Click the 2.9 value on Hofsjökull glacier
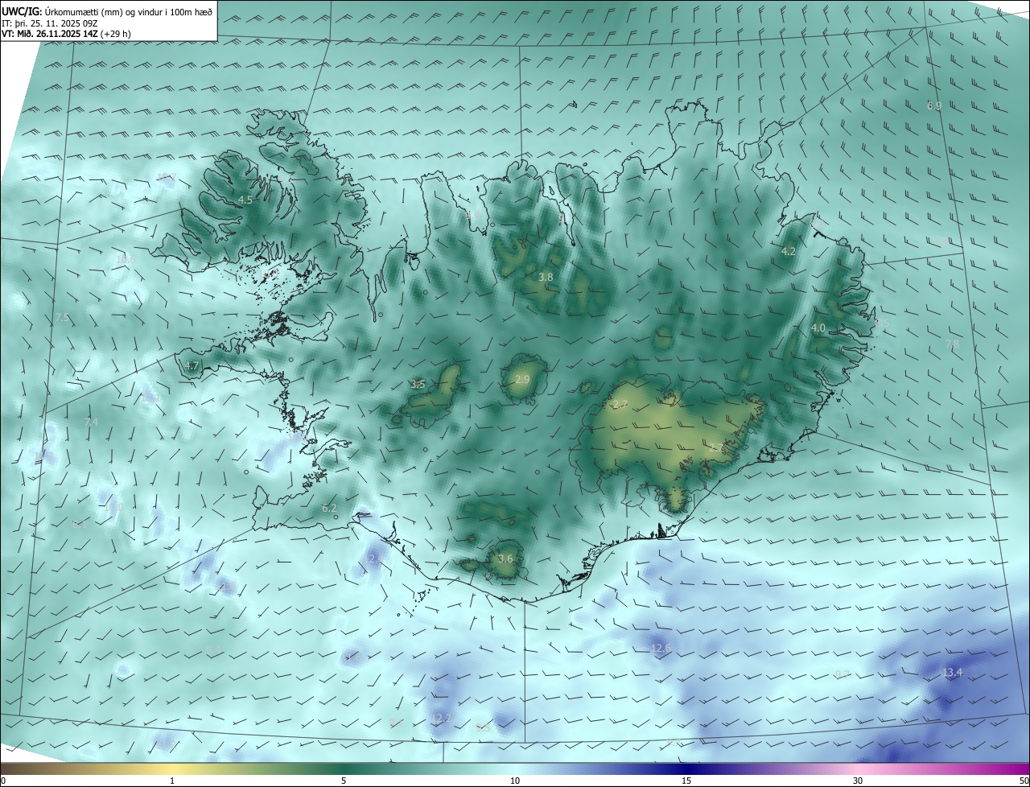1030x787 pixels. tap(522, 379)
